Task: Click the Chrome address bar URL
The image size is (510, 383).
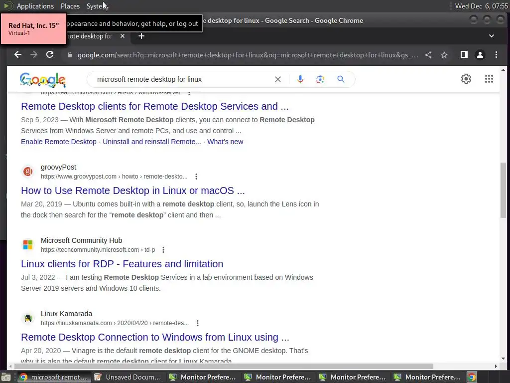Action: click(x=248, y=55)
